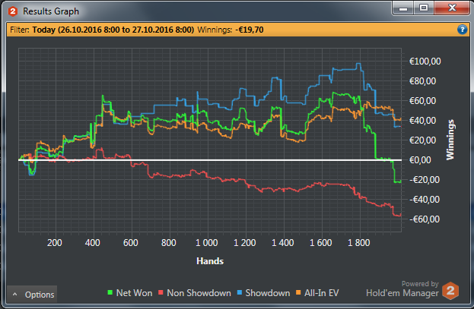Select the All-In EV legend label
Screen dimensions: 474x309
pyautogui.click(x=322, y=293)
